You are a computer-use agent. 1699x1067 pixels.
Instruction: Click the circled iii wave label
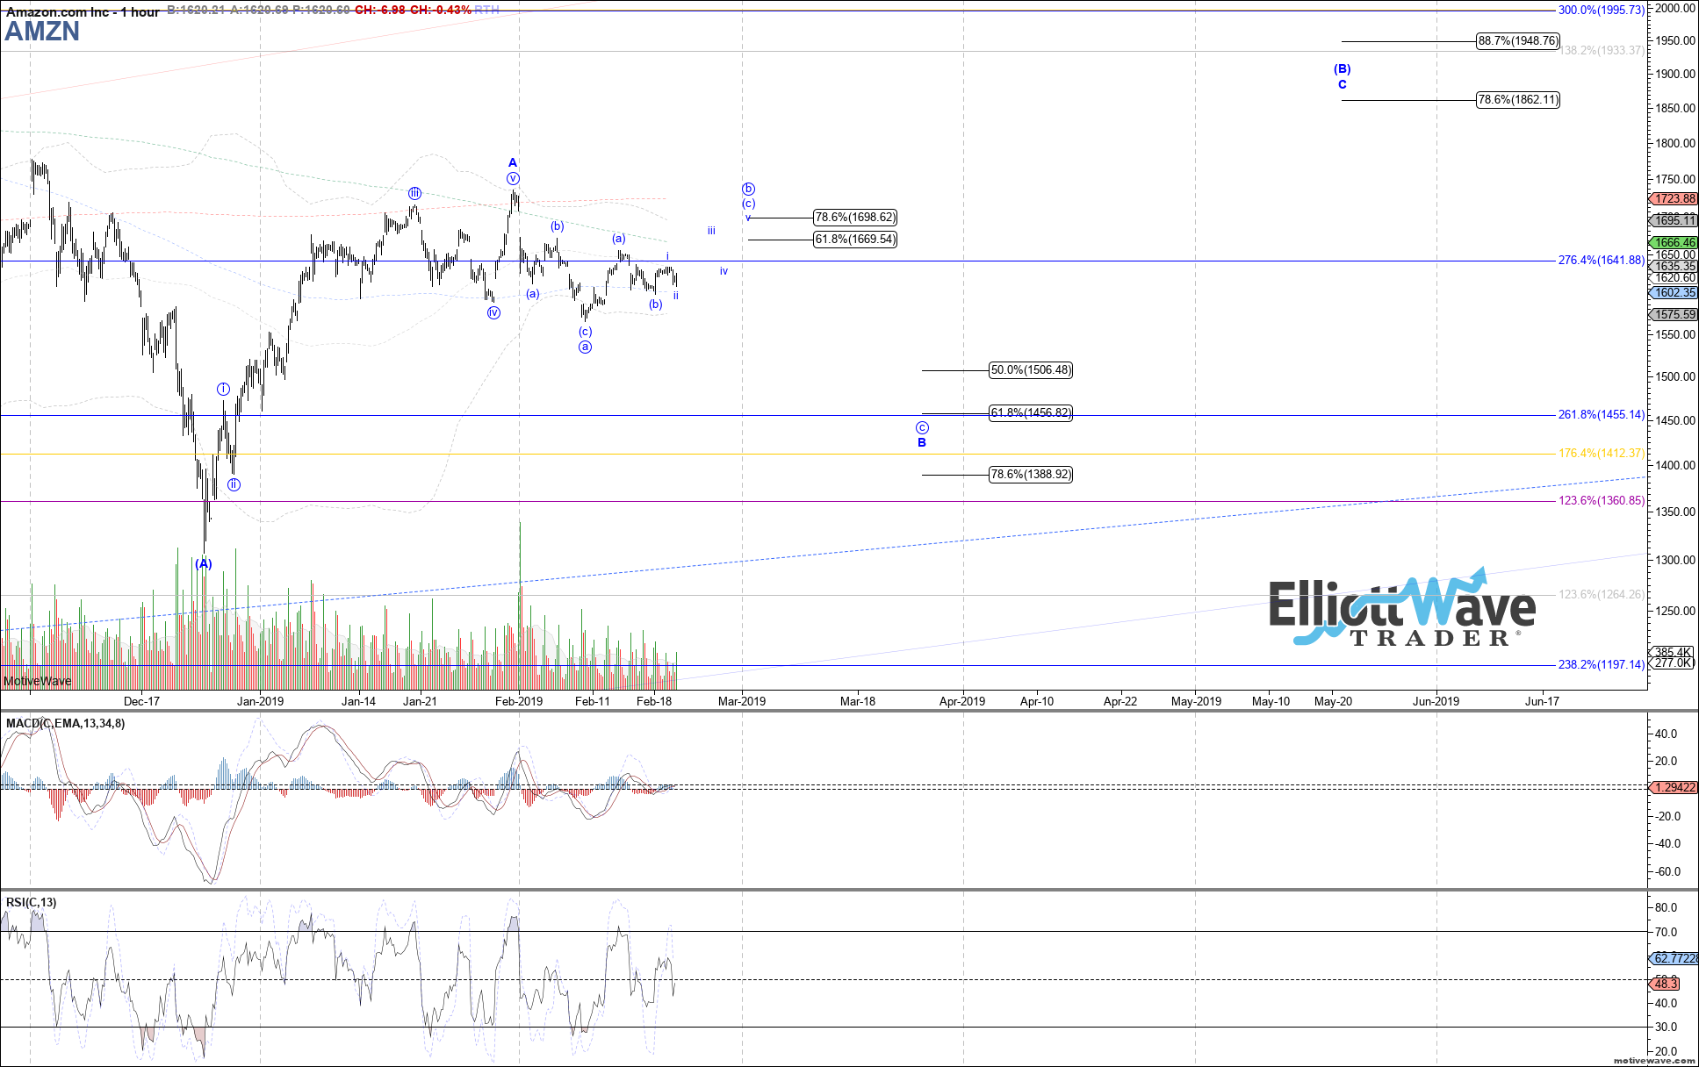point(414,194)
